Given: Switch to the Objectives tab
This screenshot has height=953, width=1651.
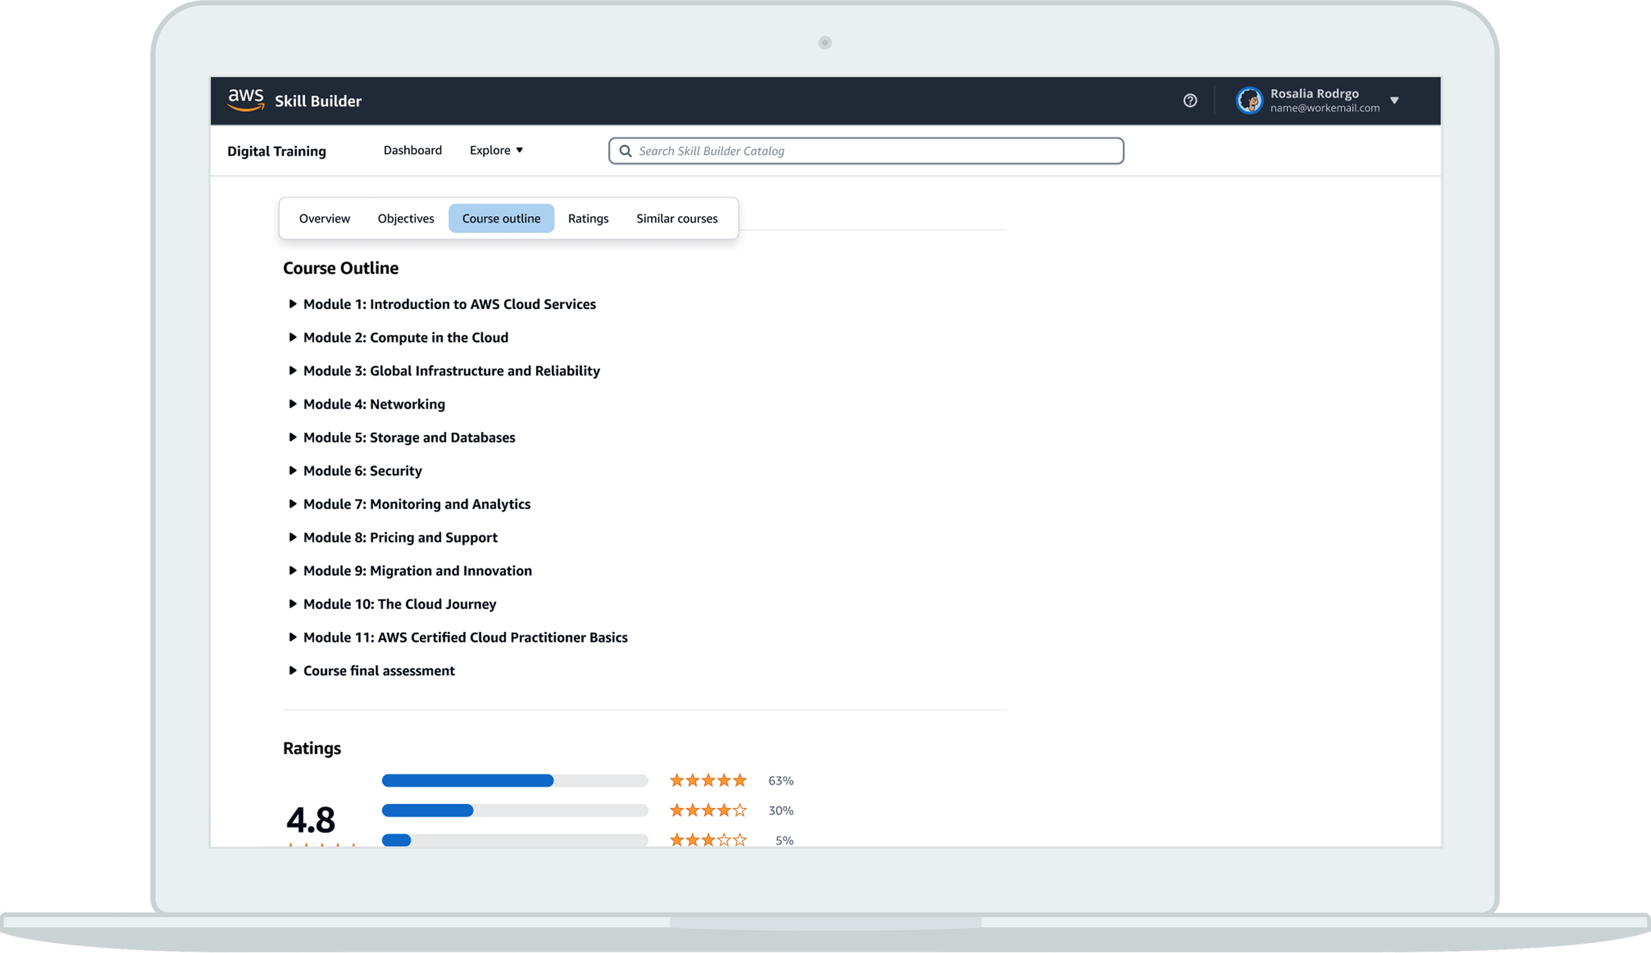Looking at the screenshot, I should (405, 219).
